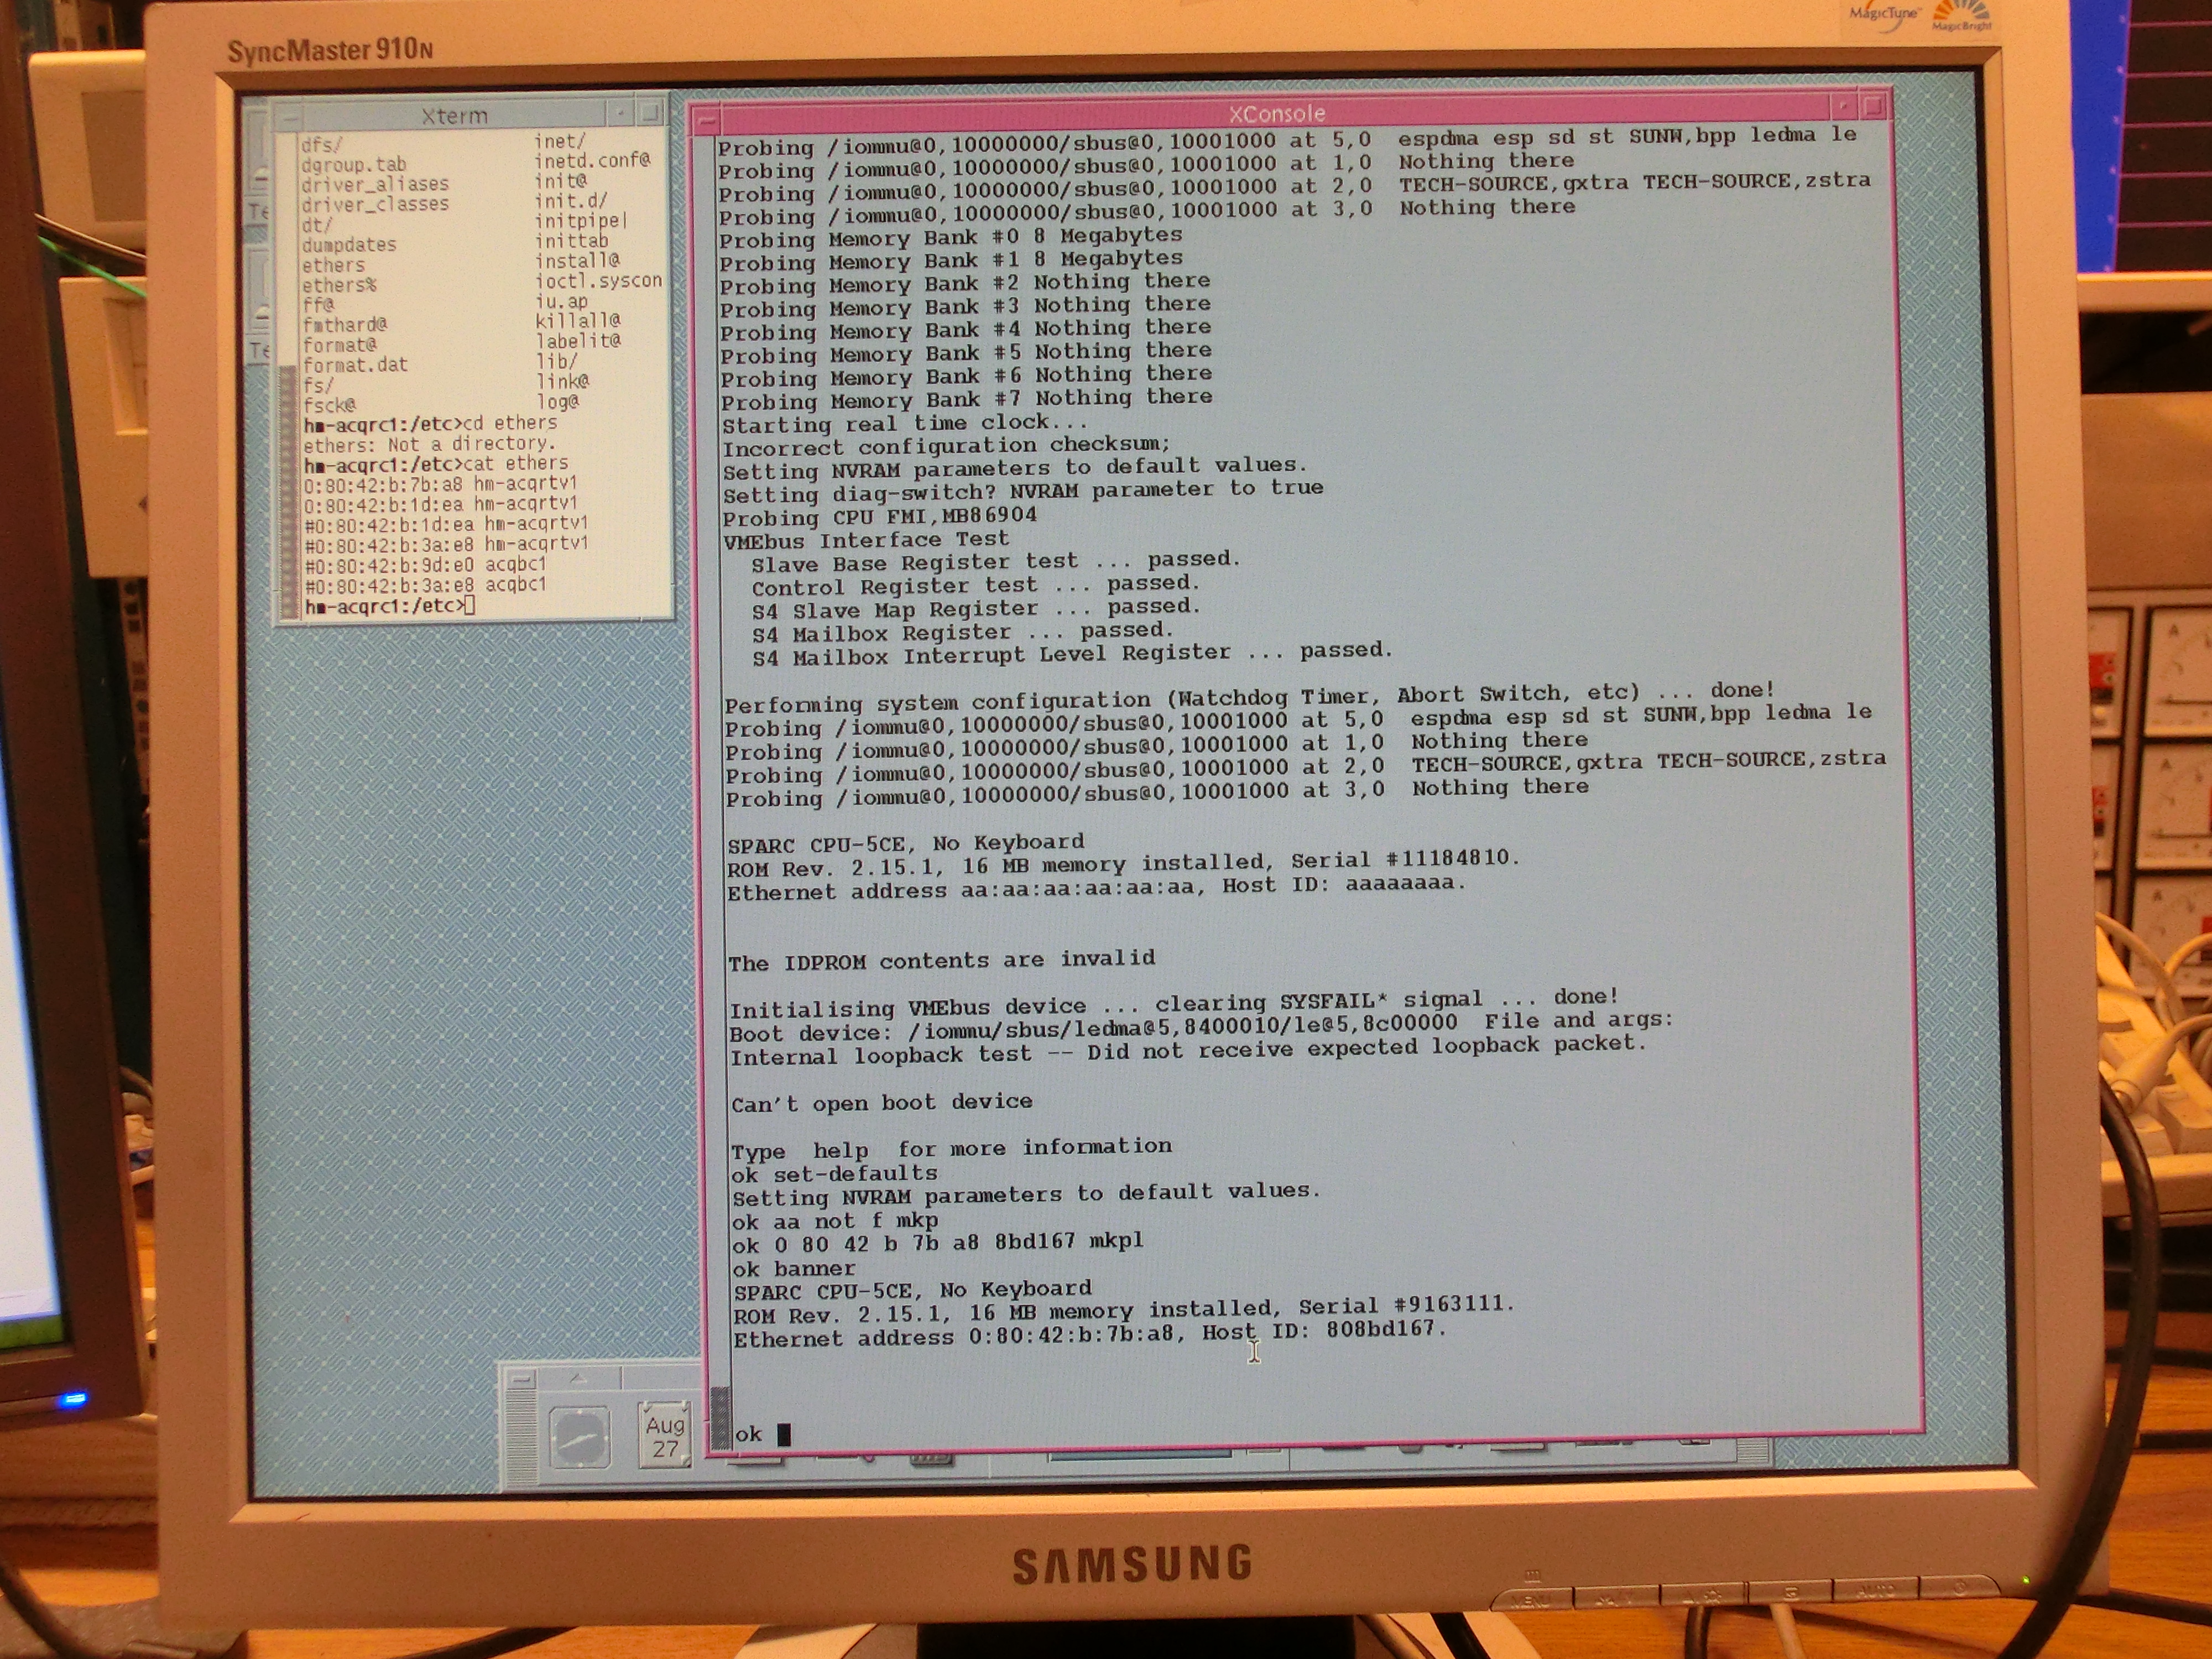
Task: Click front panel window menu button
Action: pos(521,1379)
